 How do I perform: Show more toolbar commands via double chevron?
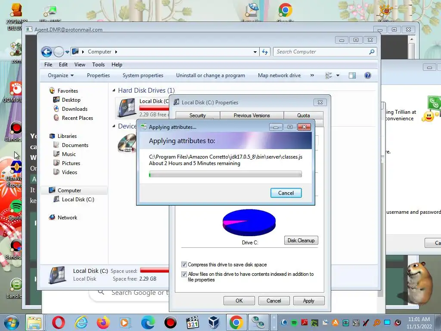[x=312, y=75]
